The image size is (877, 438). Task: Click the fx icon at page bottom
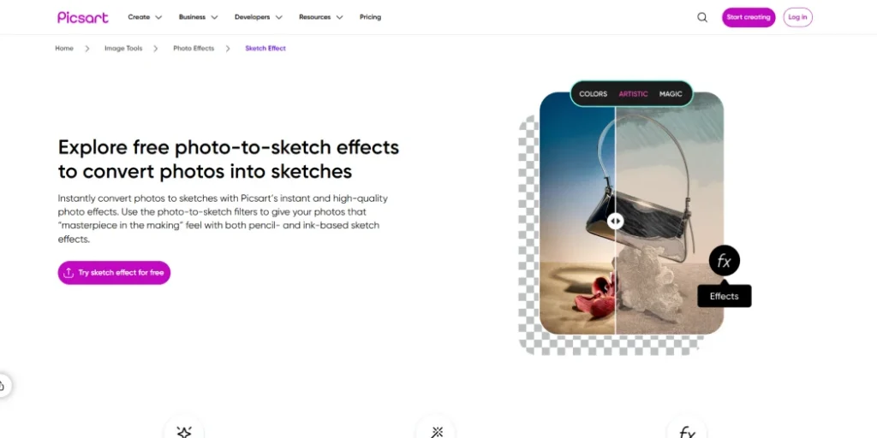click(x=687, y=432)
